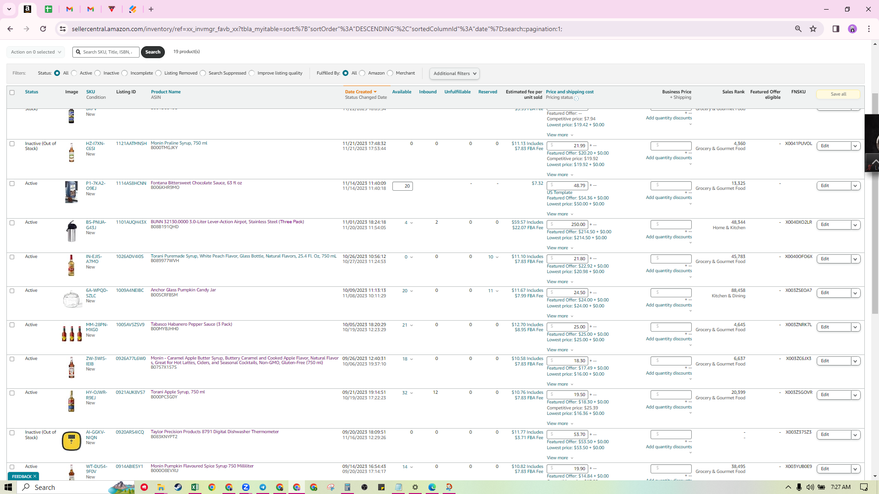Expand available quantity arrow for BUNN Airpot
This screenshot has width=879, height=494.
[x=412, y=223]
